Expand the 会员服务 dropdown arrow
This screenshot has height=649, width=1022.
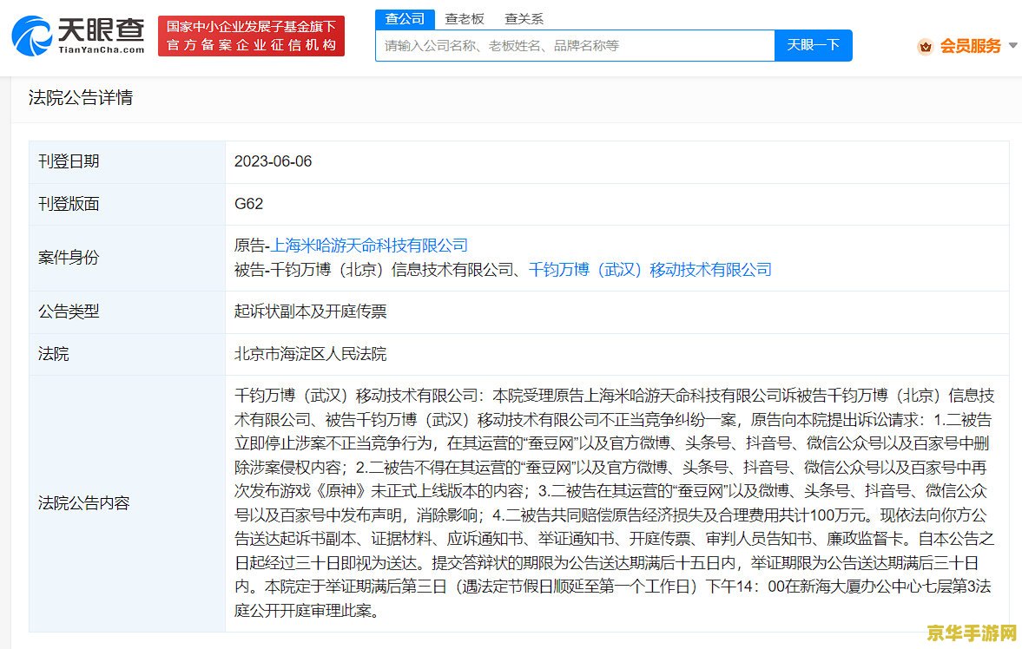pyautogui.click(x=1012, y=46)
